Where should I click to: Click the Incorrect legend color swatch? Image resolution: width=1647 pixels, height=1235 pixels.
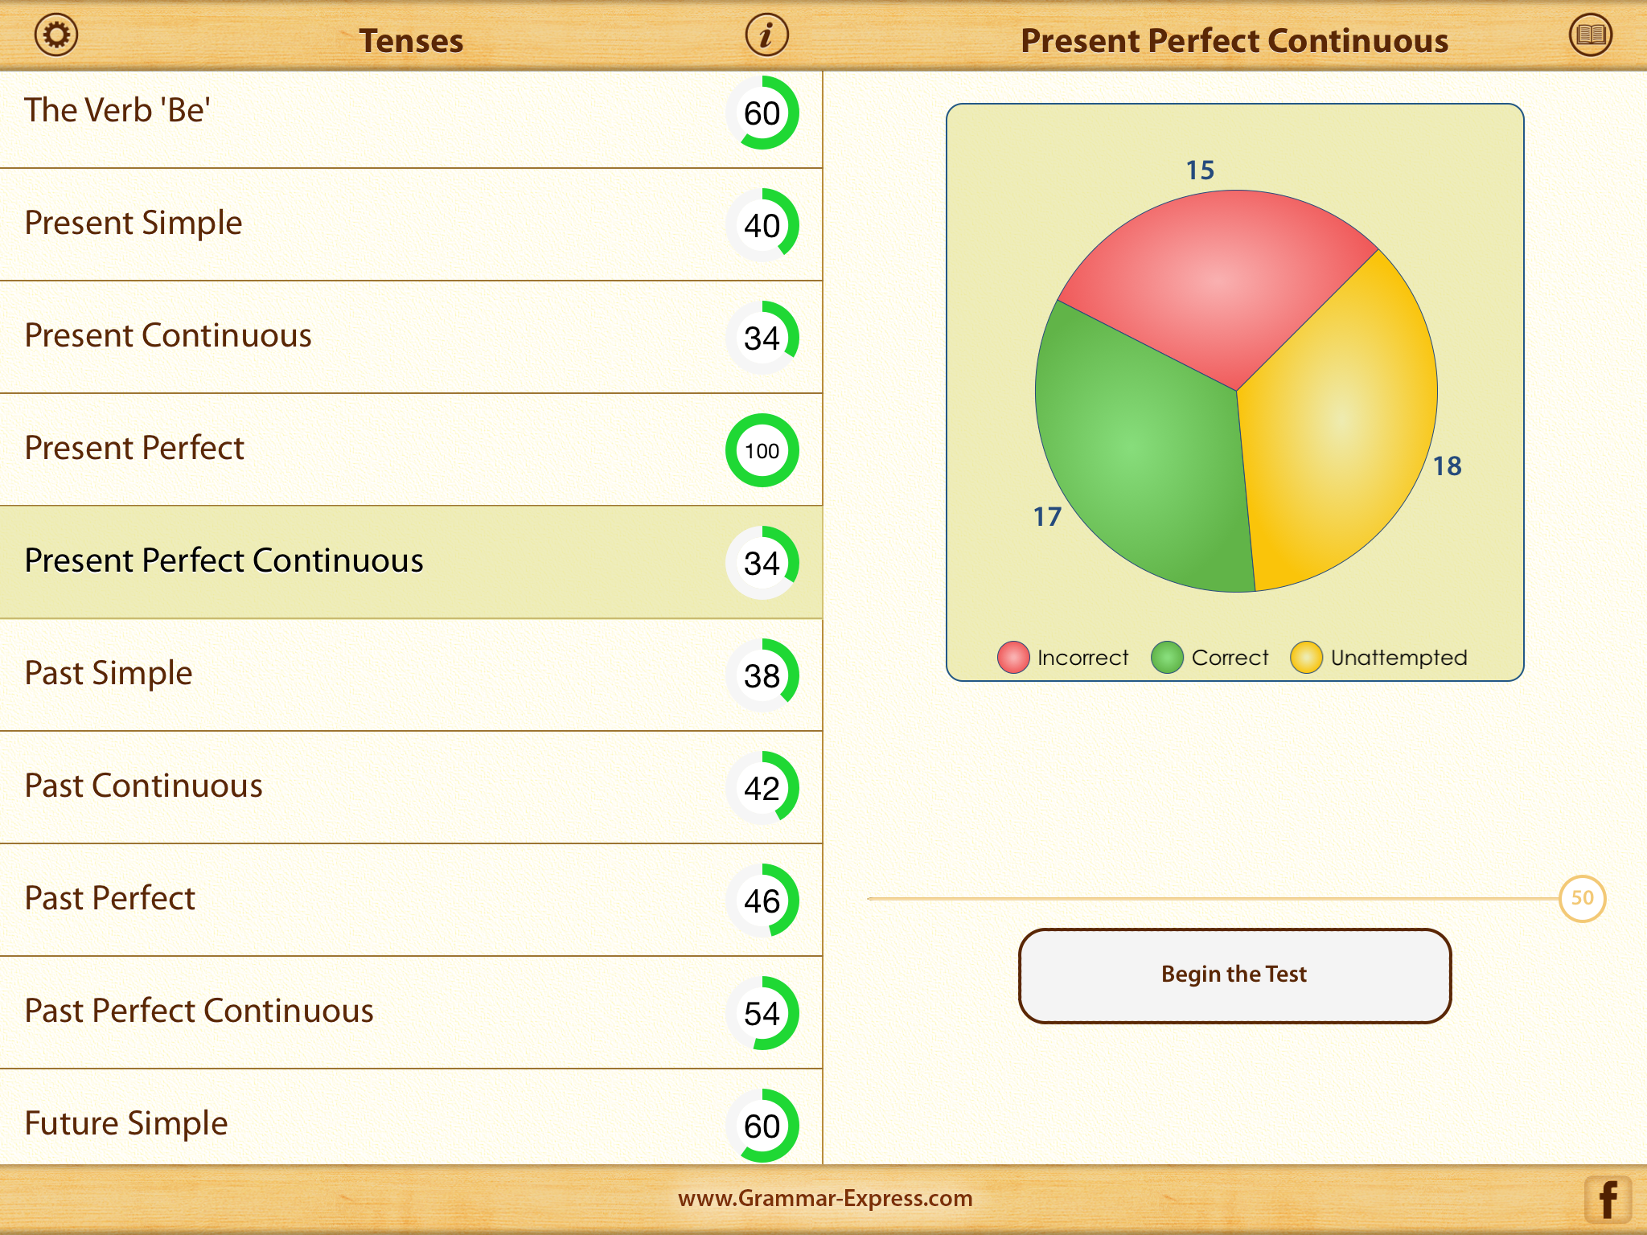coord(1013,657)
